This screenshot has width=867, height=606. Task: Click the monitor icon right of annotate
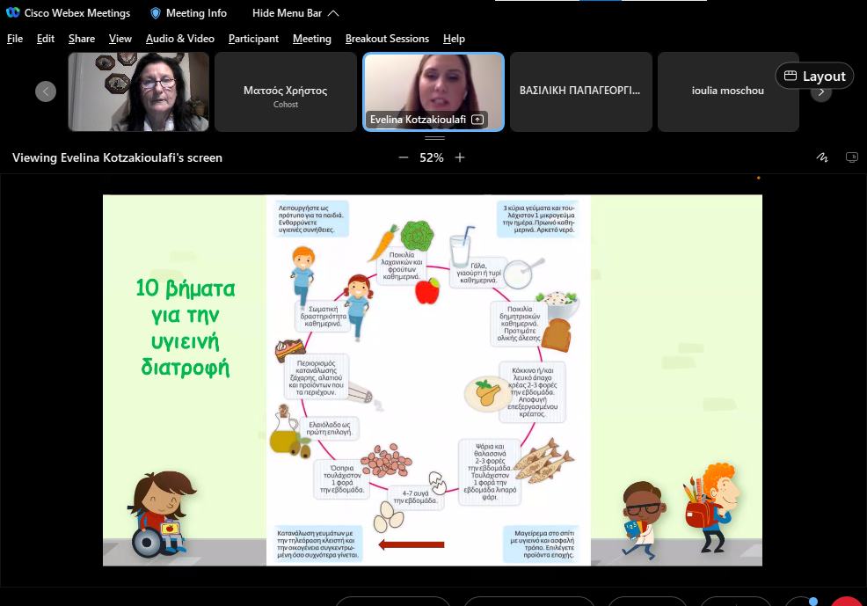tap(851, 157)
